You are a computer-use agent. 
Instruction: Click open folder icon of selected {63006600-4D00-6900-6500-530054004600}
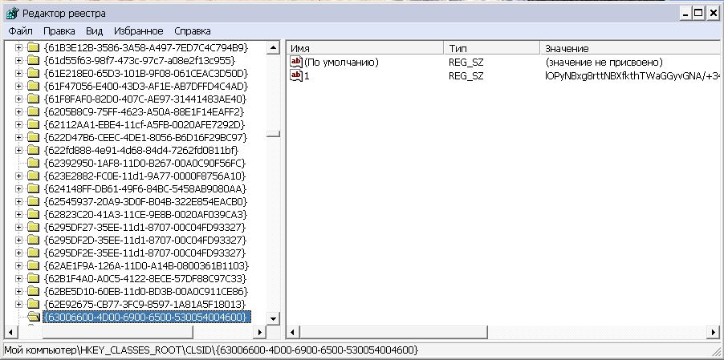click(x=34, y=317)
